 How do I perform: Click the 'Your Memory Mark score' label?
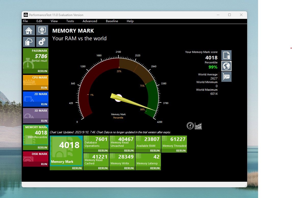click(x=201, y=52)
